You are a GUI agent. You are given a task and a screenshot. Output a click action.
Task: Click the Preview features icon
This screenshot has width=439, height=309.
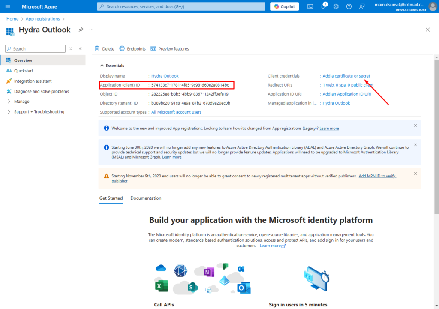(153, 49)
